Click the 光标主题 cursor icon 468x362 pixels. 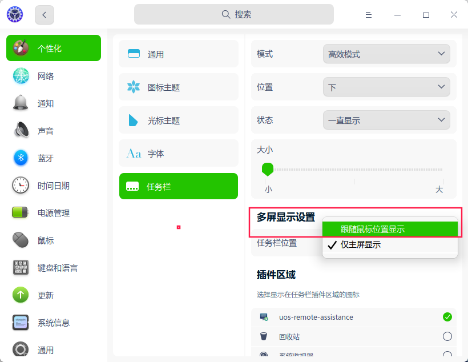coord(133,120)
